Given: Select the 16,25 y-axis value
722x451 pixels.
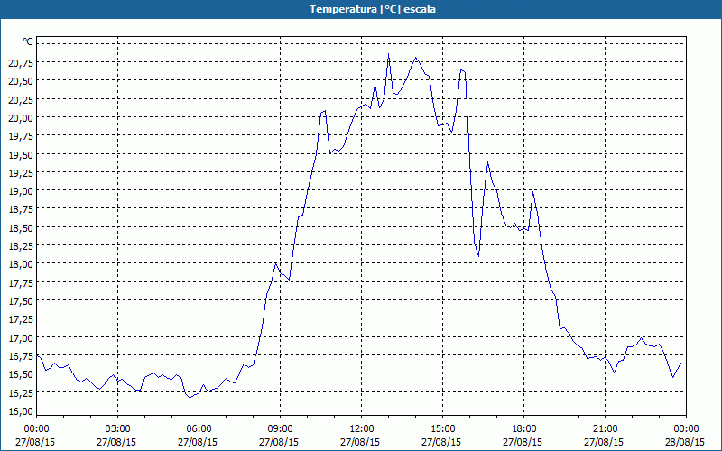Looking at the screenshot, I should coord(21,393).
